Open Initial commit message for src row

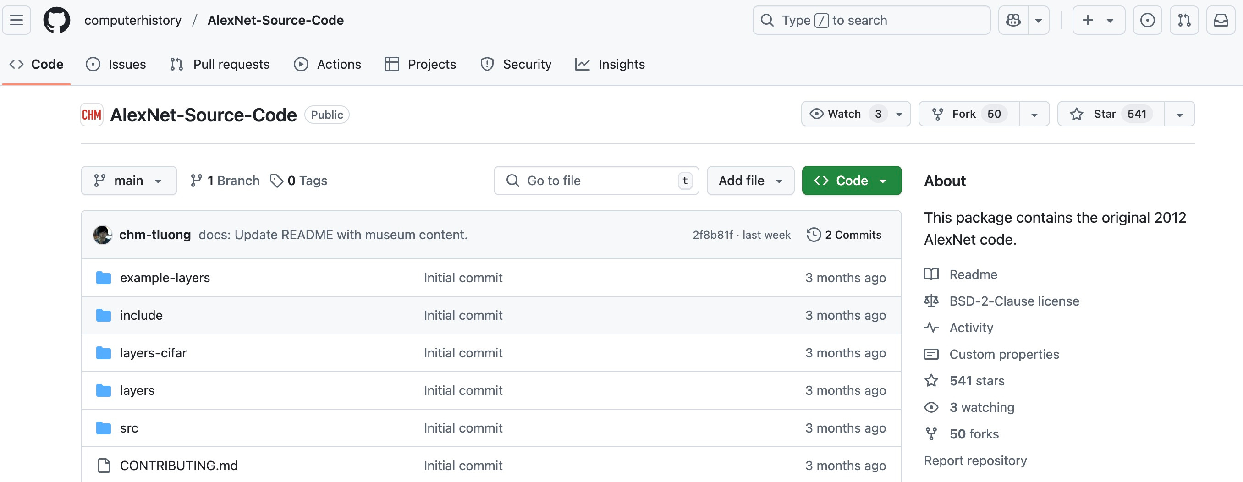coord(463,428)
